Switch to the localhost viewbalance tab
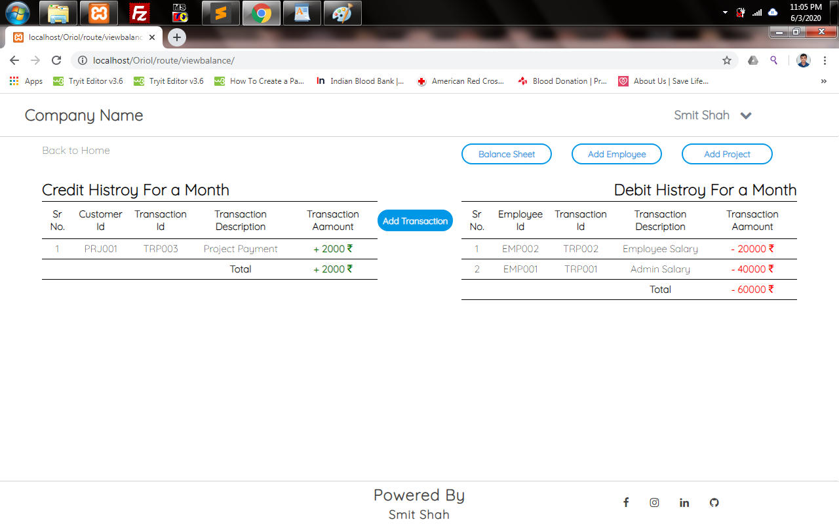Viewport: 839px width, 524px height. (x=84, y=37)
